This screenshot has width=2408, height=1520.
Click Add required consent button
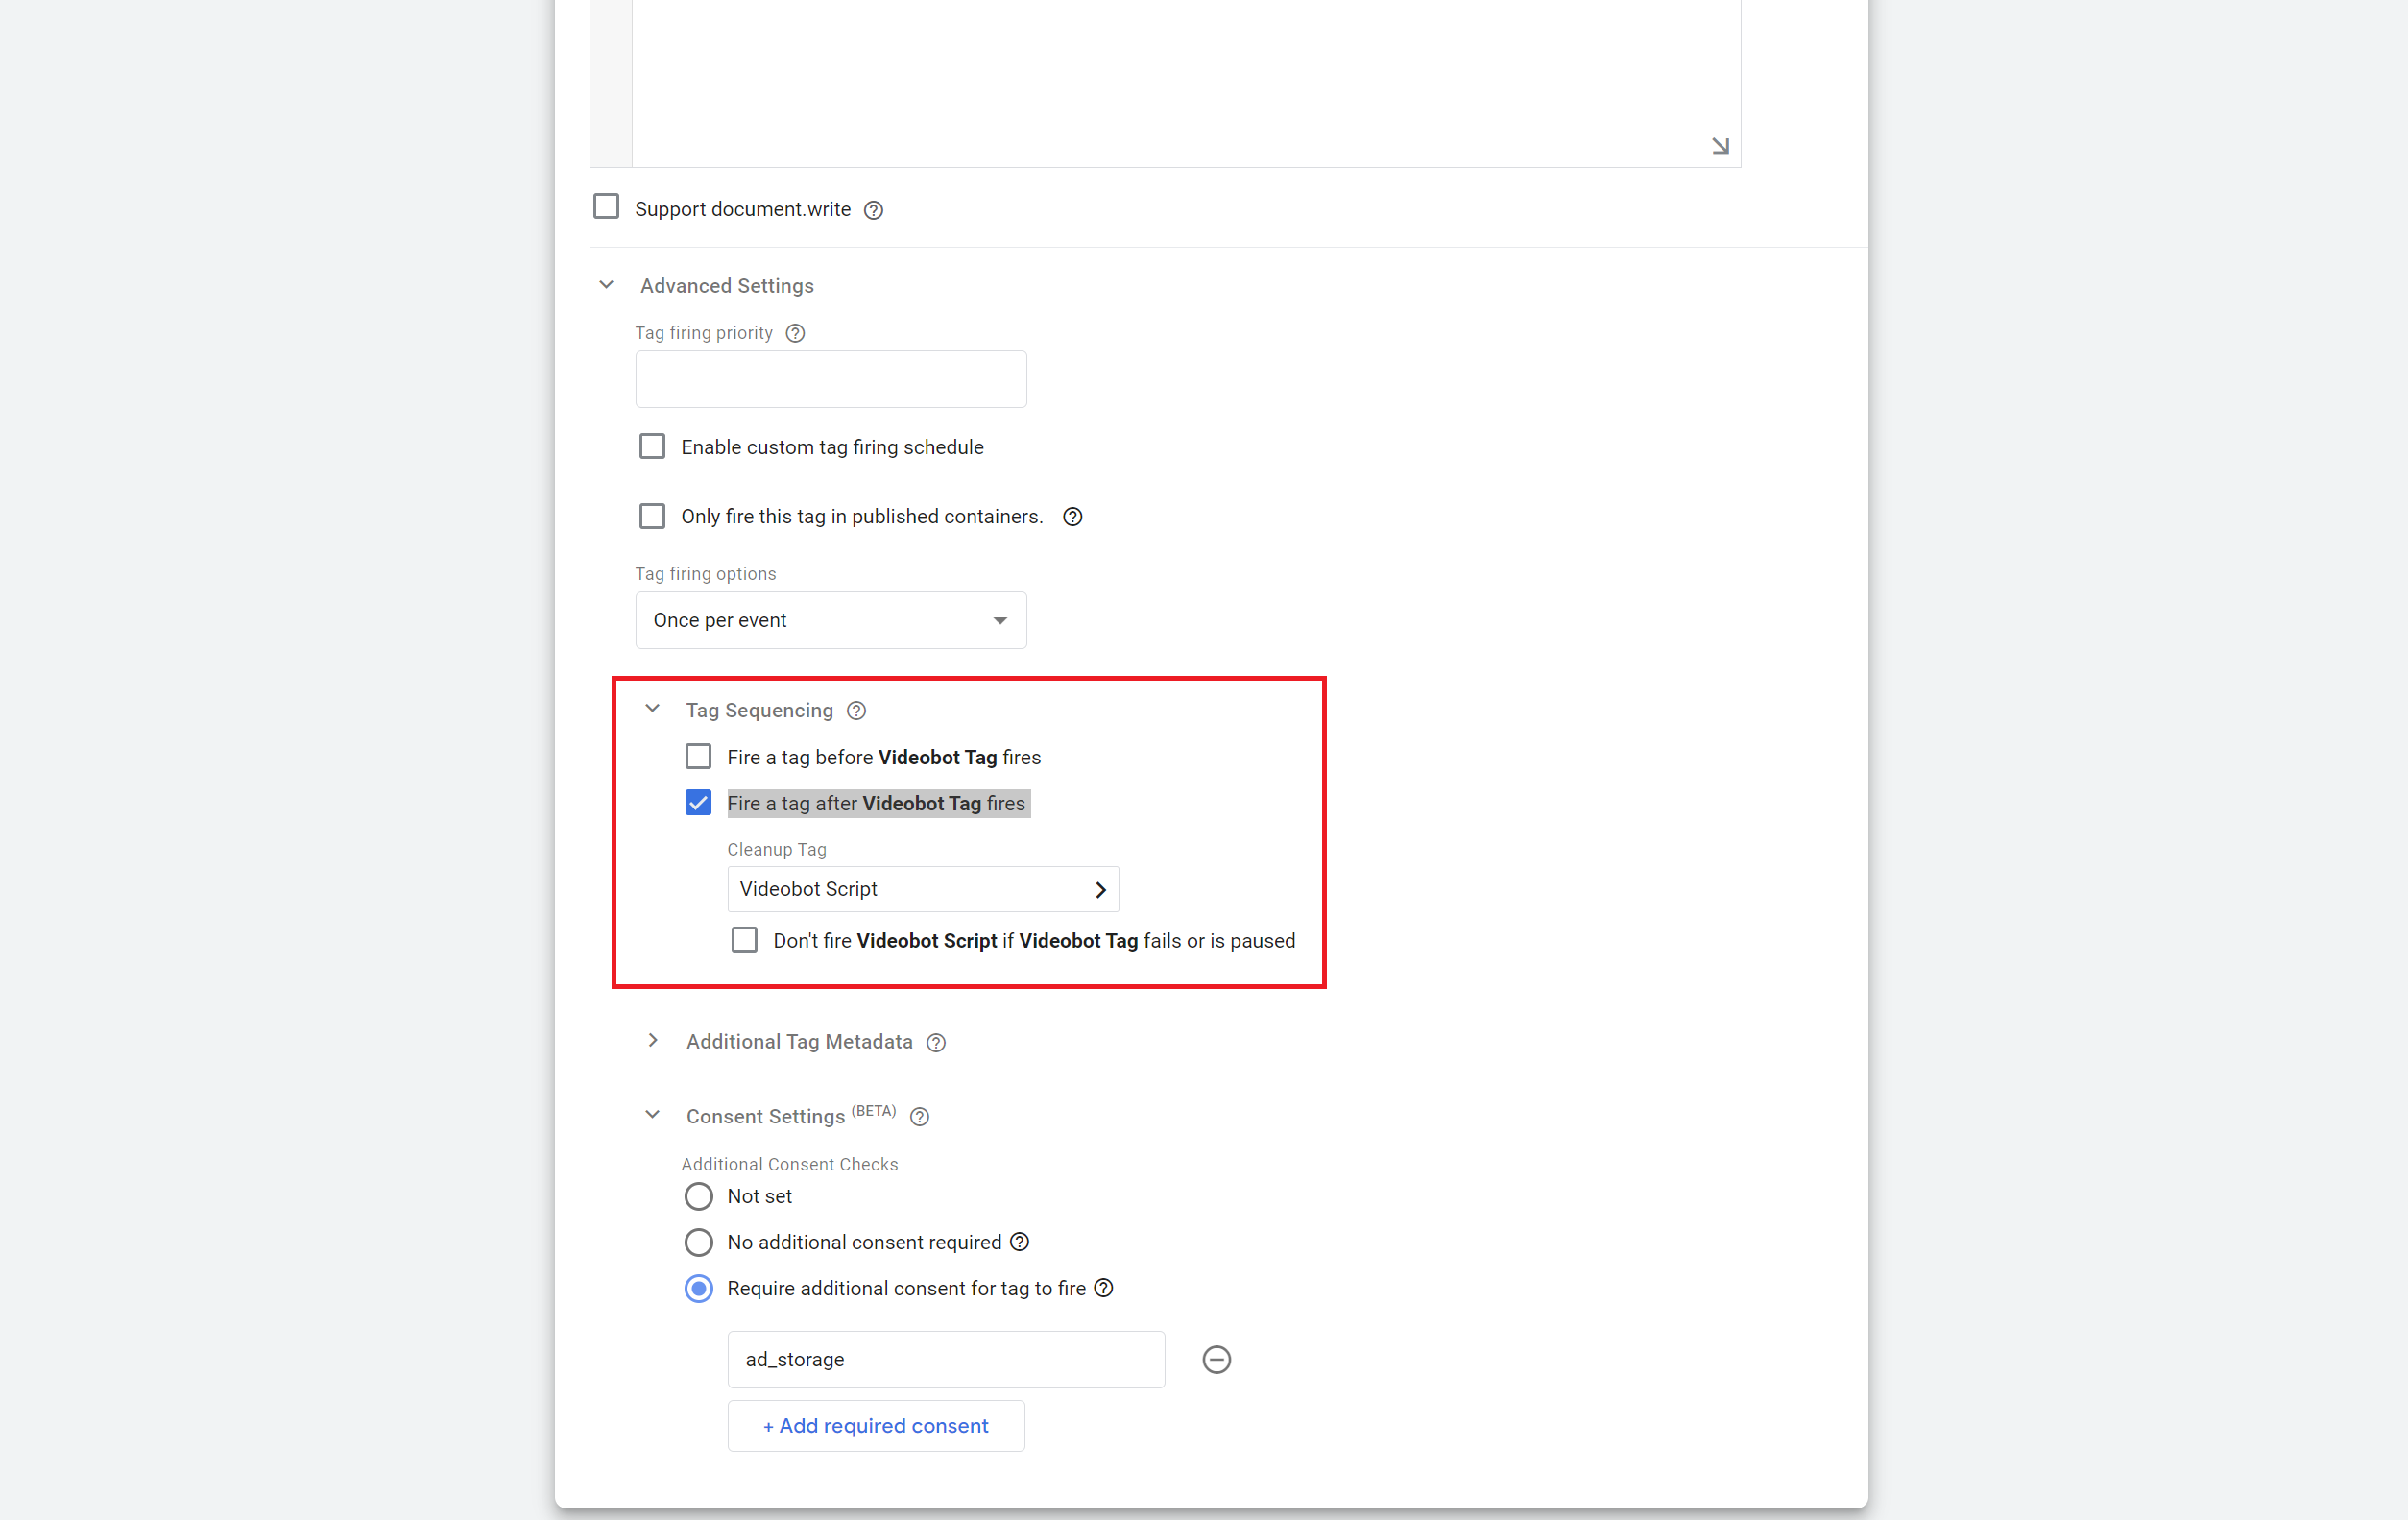[x=875, y=1426]
